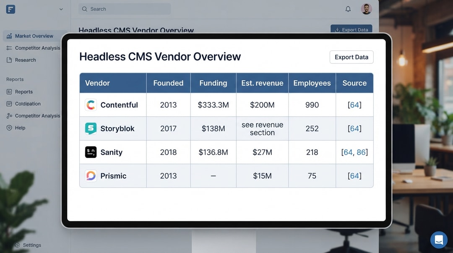This screenshot has width=453, height=253.
Task: Click the Reports section heading
Action: 15,79
